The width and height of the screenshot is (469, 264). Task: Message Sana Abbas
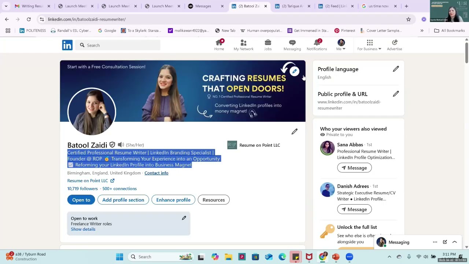[354, 168]
